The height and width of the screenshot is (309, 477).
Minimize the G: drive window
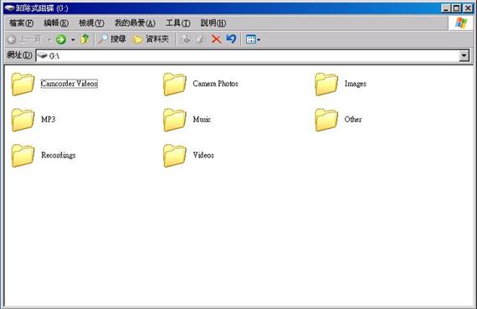coord(446,8)
